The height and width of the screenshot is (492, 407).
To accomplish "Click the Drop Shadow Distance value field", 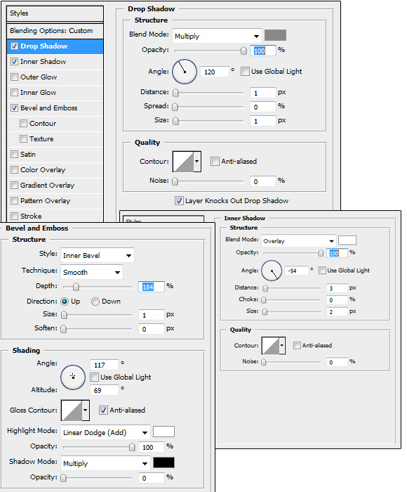I will [263, 93].
